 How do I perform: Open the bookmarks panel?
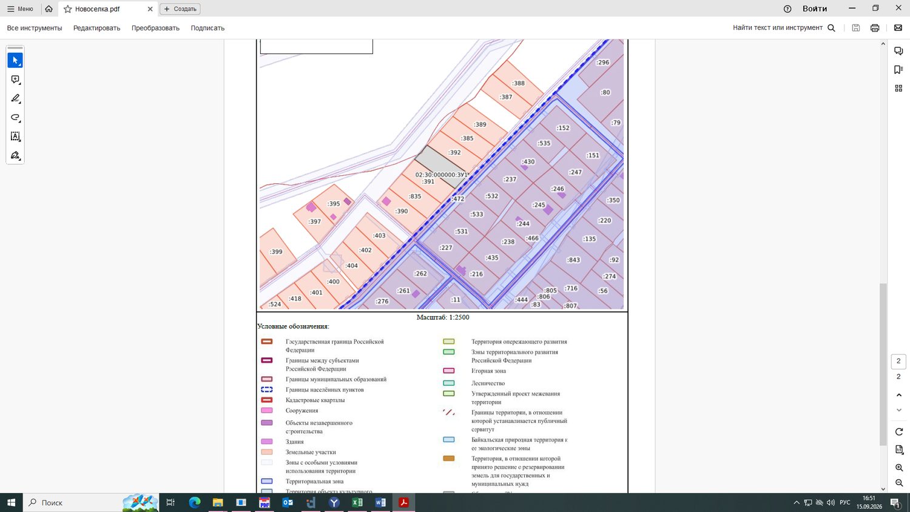[x=898, y=70]
